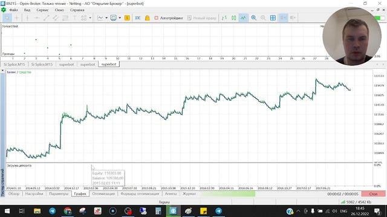The width and height of the screenshot is (387, 217).
Task: Show hidden system tray icons
Action: (298, 211)
